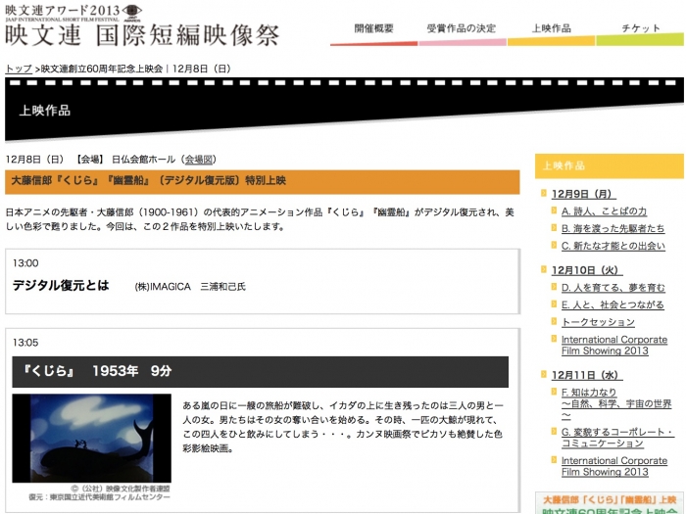Open B. 海を渡った先駆者たち program link
Screen dimensions: 686x514
pos(612,228)
